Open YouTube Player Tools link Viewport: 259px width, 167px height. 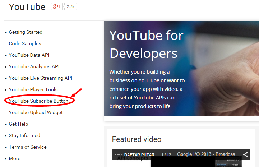click(x=33, y=89)
